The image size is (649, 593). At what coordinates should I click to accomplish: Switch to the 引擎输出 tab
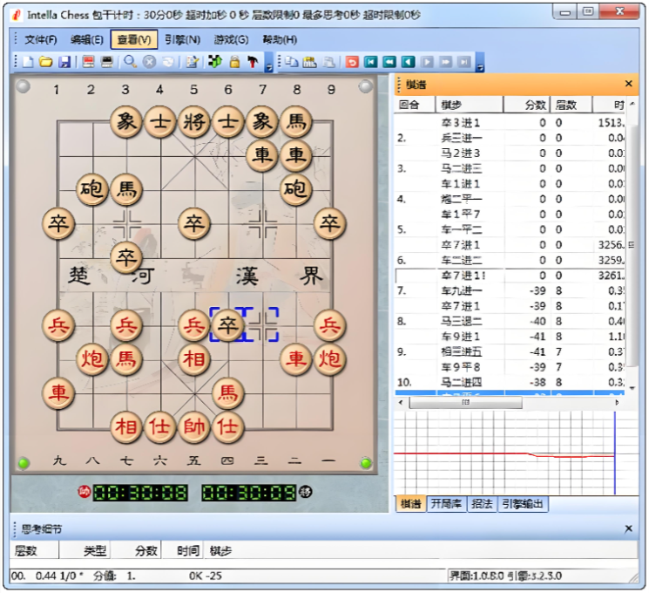524,504
